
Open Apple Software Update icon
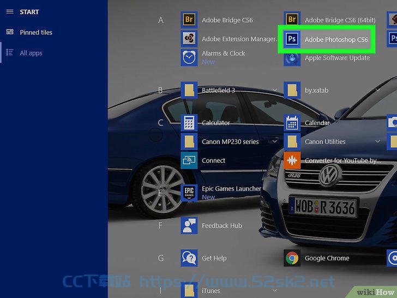pos(292,58)
